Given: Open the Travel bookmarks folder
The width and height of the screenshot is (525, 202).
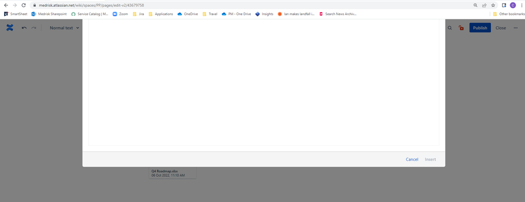Looking at the screenshot, I should [x=210, y=14].
